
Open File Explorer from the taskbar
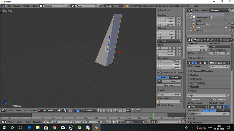[x=38, y=128]
